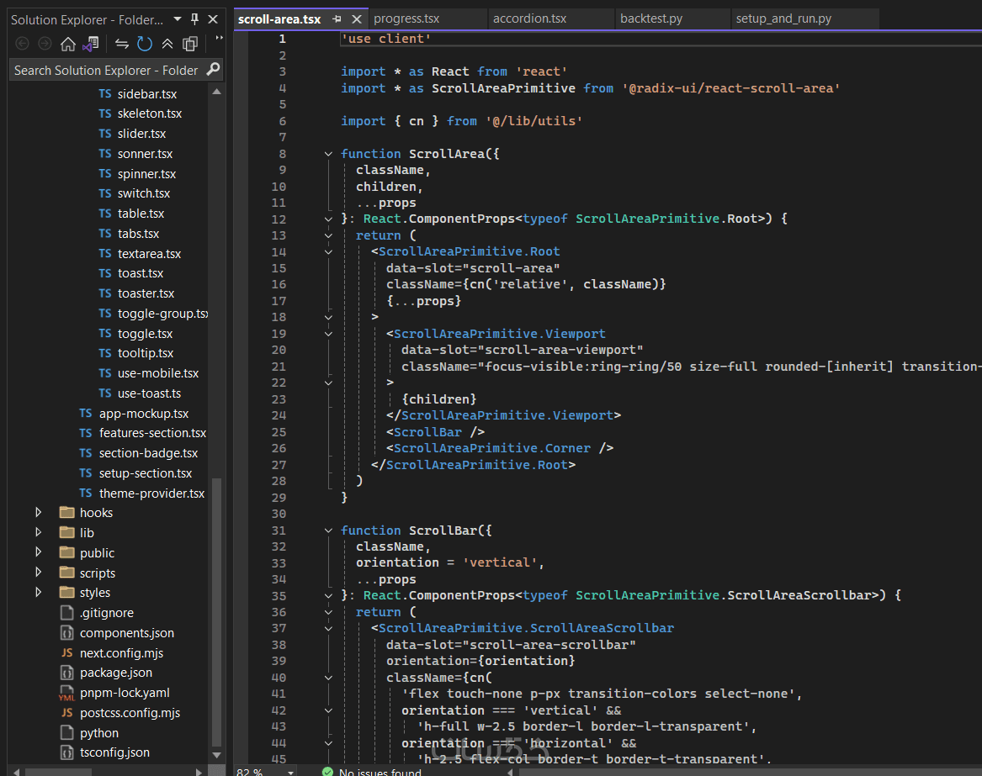Click the Show All Files icon
Screen dimensions: 982x776
pyautogui.click(x=190, y=44)
